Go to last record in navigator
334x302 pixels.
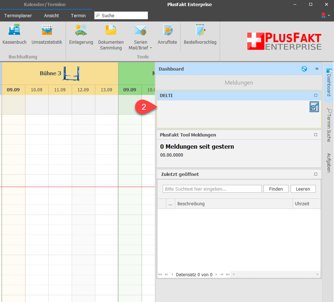(228, 274)
